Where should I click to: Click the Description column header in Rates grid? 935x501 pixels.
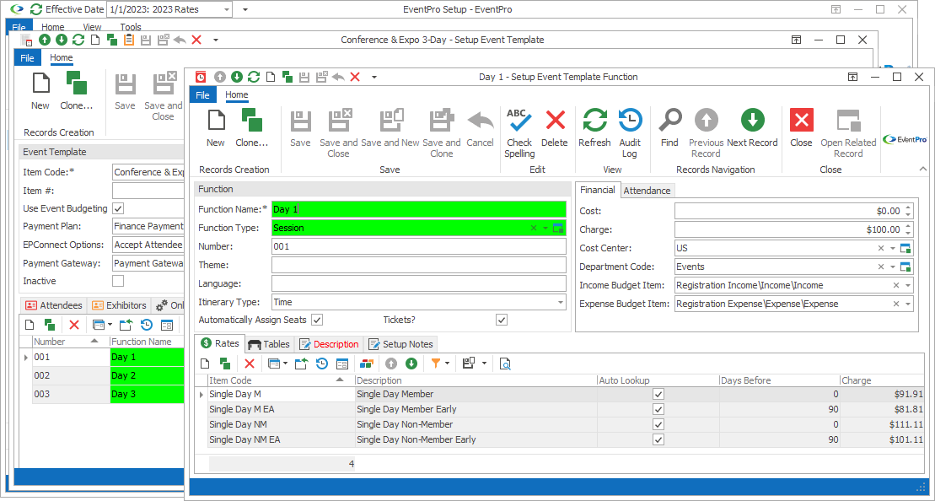(476, 380)
